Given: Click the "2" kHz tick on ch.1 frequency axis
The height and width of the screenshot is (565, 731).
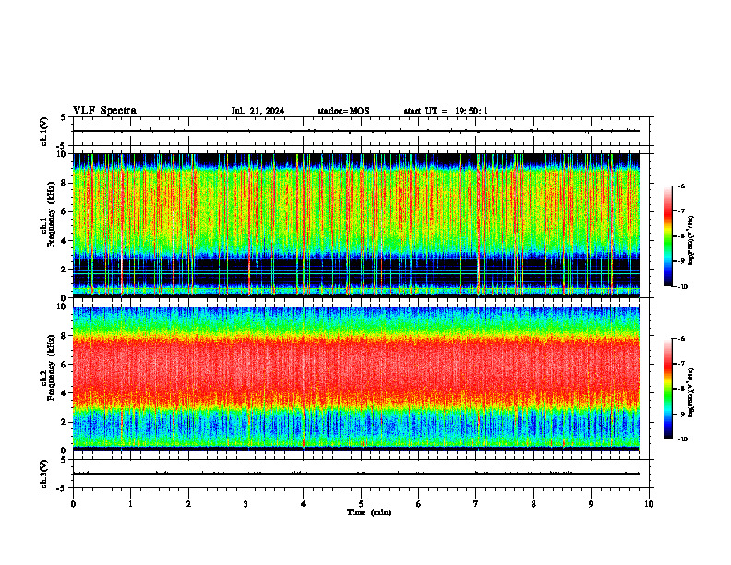Looking at the screenshot, I should tap(64, 270).
